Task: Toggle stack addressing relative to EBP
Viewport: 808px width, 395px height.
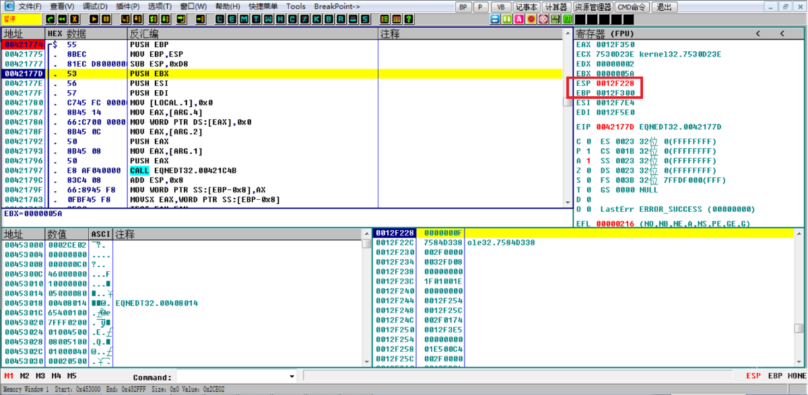Action: point(775,376)
